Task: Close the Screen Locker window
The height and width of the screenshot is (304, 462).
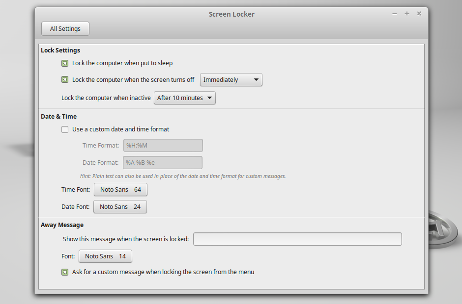Action: click(419, 14)
